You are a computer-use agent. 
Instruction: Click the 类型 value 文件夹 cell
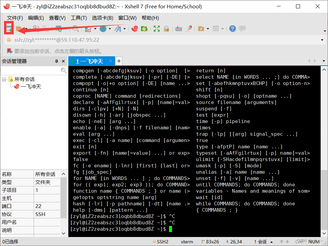47,182
